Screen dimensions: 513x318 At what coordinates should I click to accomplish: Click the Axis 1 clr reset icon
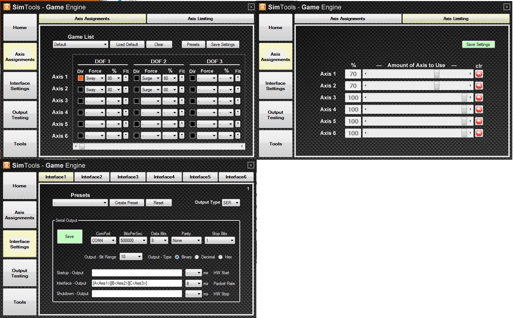click(479, 74)
